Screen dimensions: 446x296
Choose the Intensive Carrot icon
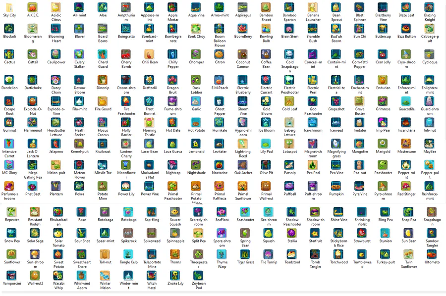[9, 144]
